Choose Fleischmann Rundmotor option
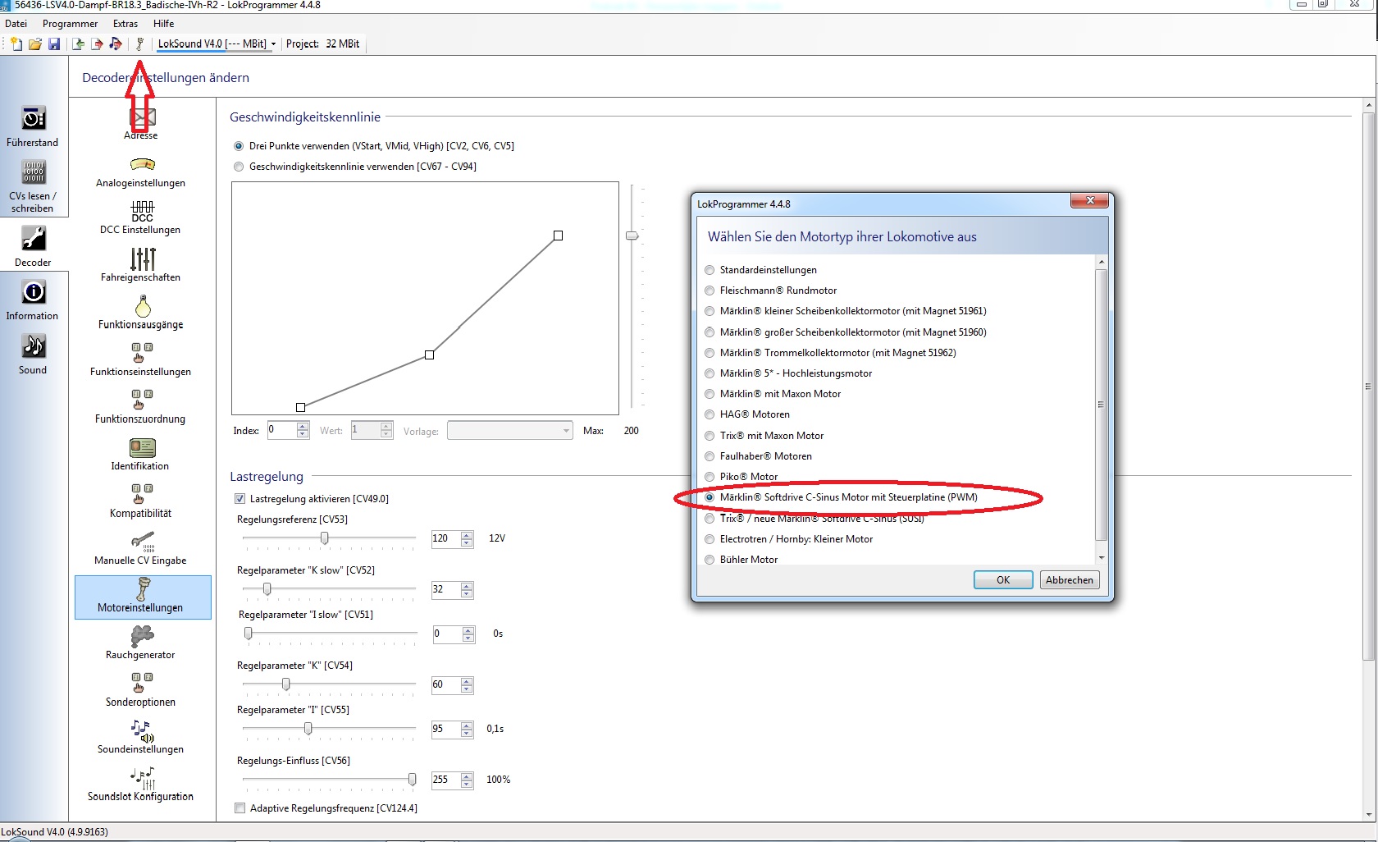 point(710,291)
